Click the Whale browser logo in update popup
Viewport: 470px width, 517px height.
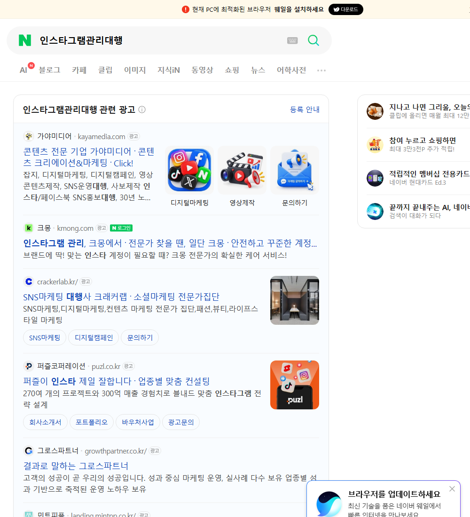(329, 504)
